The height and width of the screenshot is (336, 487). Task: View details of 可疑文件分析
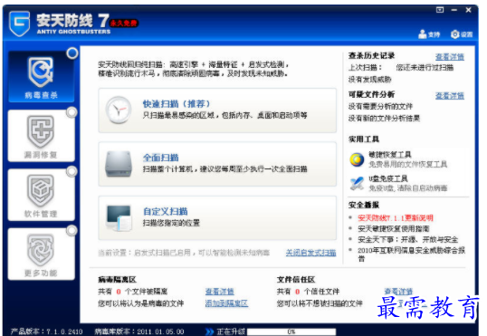click(450, 96)
